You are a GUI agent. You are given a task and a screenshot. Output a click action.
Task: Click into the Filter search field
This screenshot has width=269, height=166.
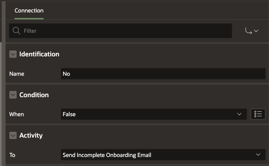tap(125, 31)
